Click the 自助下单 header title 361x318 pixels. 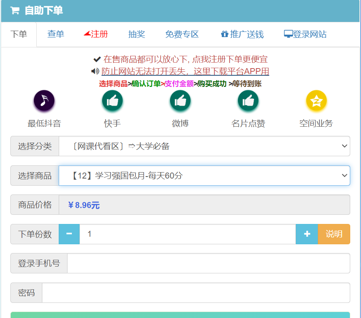point(44,11)
